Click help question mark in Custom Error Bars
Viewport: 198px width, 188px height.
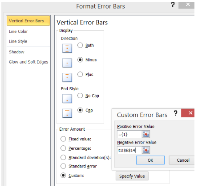[175, 113]
